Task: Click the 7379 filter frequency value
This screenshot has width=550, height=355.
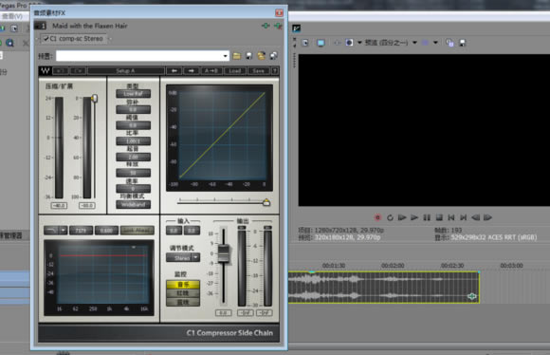Action: point(81,231)
